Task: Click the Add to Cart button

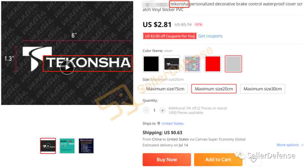Action: 218,160
